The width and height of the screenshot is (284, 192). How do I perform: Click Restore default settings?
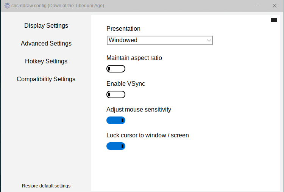click(x=46, y=186)
